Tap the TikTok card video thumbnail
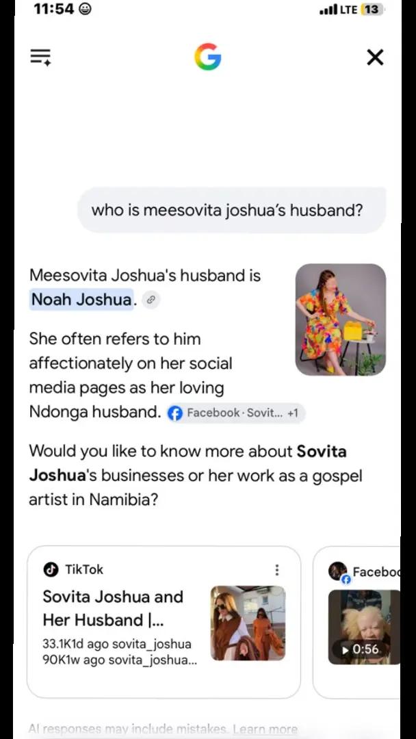Screen dimensions: 416x739 (248, 623)
